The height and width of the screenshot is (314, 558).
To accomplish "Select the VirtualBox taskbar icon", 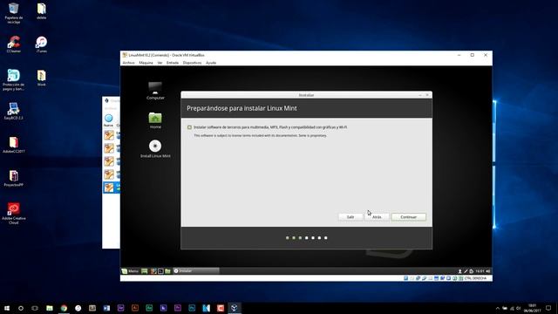I will click(x=235, y=308).
